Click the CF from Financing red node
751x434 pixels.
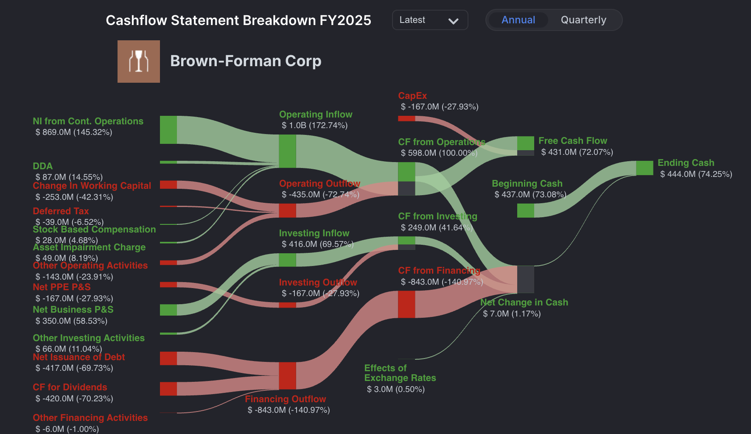tap(406, 304)
